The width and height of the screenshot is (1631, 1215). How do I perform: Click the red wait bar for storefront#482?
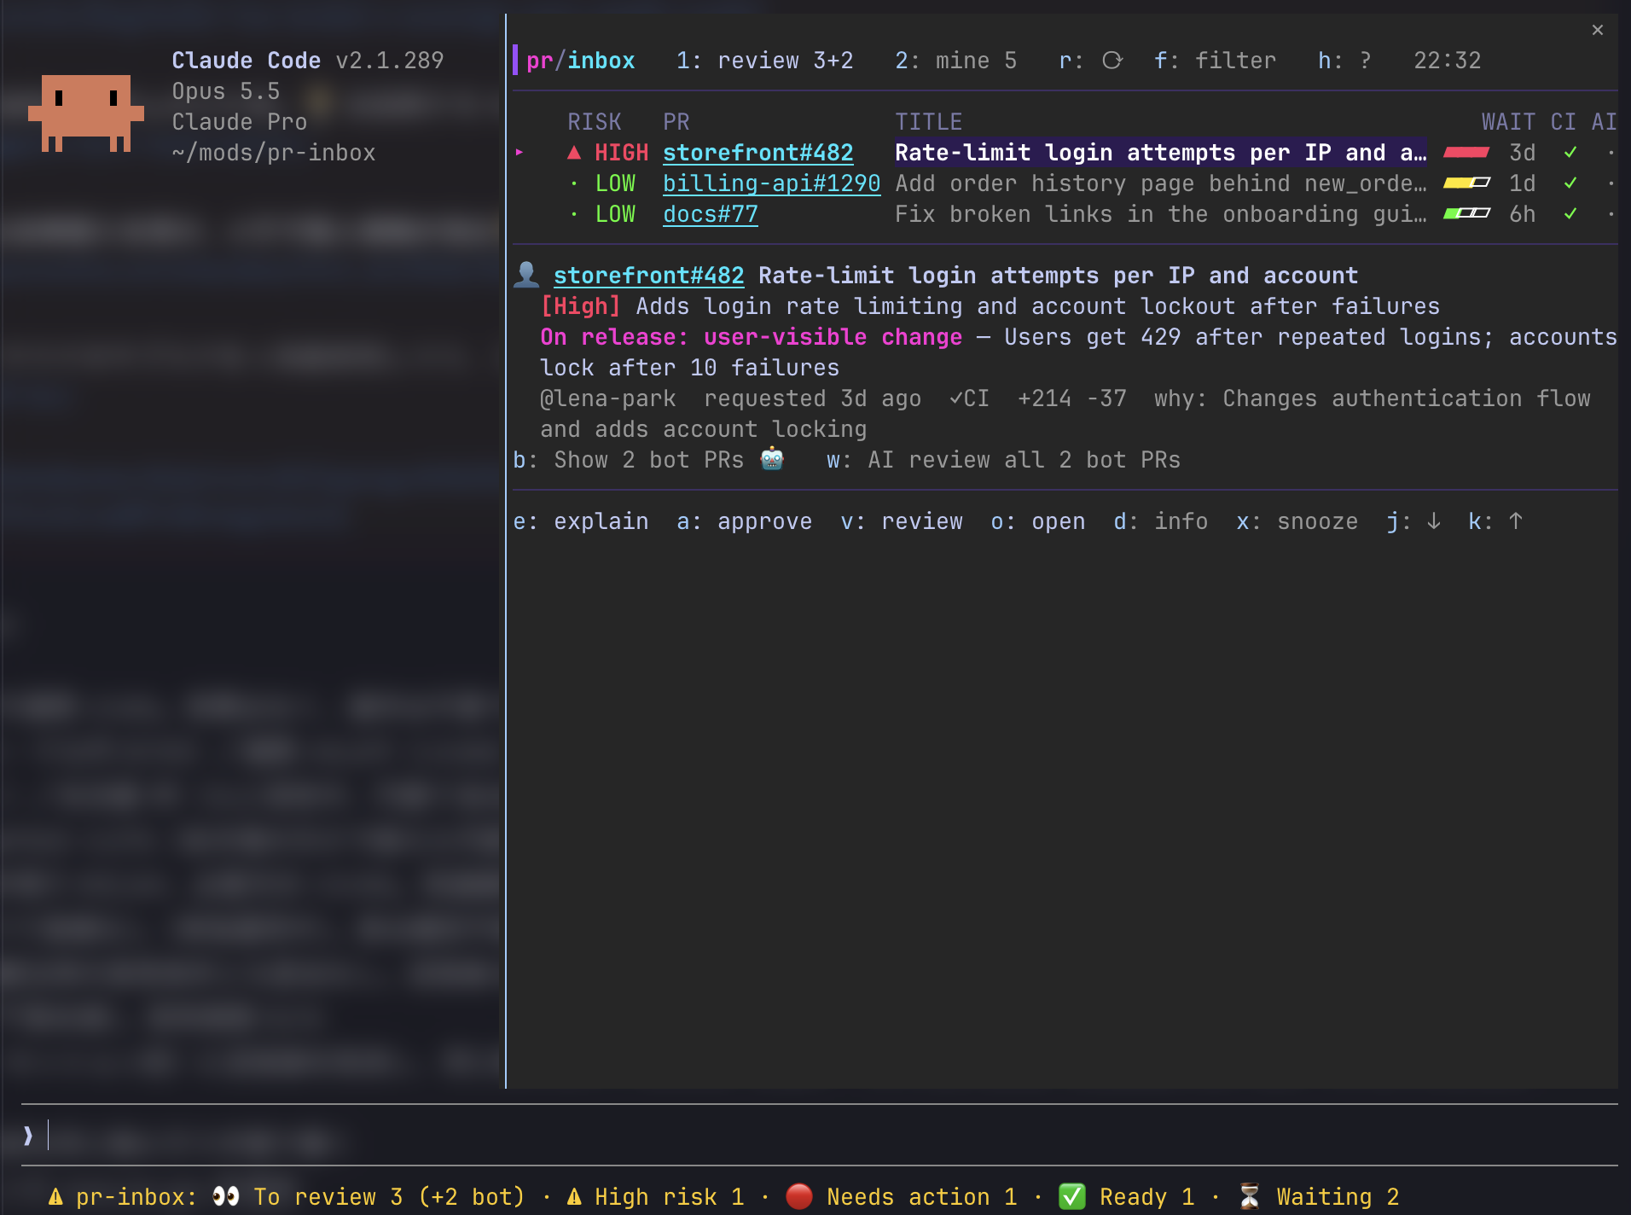coord(1467,153)
